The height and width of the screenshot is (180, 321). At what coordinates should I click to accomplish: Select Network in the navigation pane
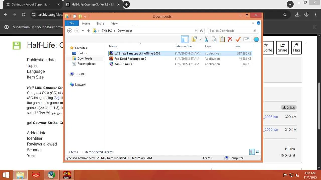point(81,84)
